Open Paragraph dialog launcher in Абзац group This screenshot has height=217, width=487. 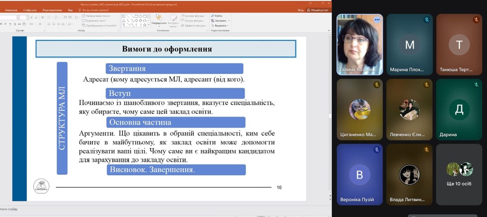point(118,31)
